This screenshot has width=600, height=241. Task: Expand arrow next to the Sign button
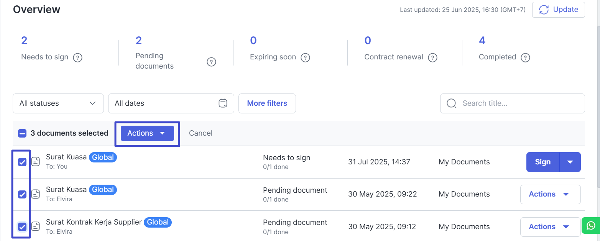pos(570,162)
